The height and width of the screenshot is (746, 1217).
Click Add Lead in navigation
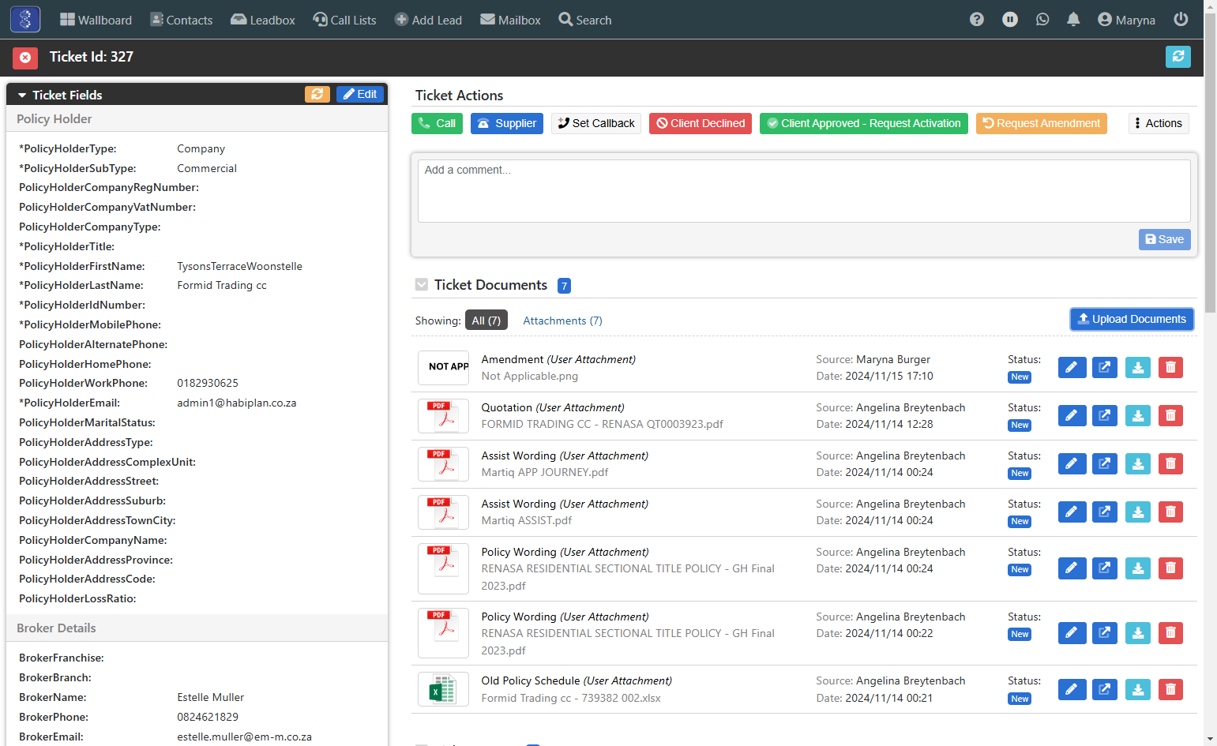point(428,20)
